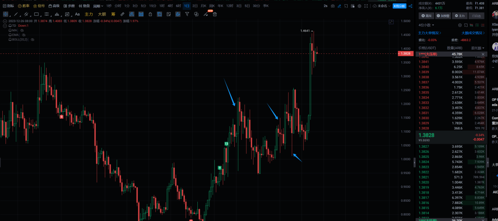Toggle the blue magnet snap icon
This screenshot has height=221, width=498.
tap(178, 14)
